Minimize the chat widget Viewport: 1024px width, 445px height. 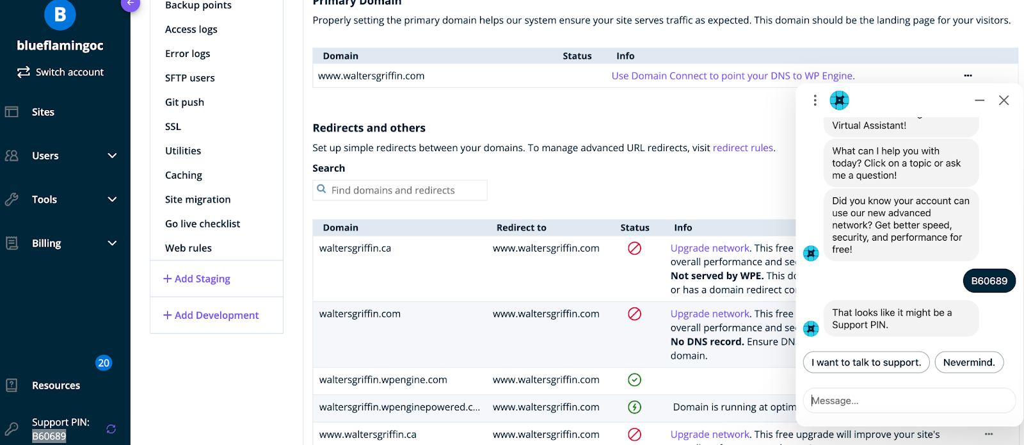979,100
